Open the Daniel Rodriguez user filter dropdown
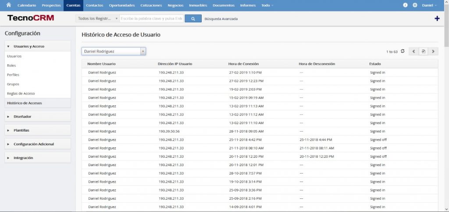449x212 pixels. click(114, 51)
